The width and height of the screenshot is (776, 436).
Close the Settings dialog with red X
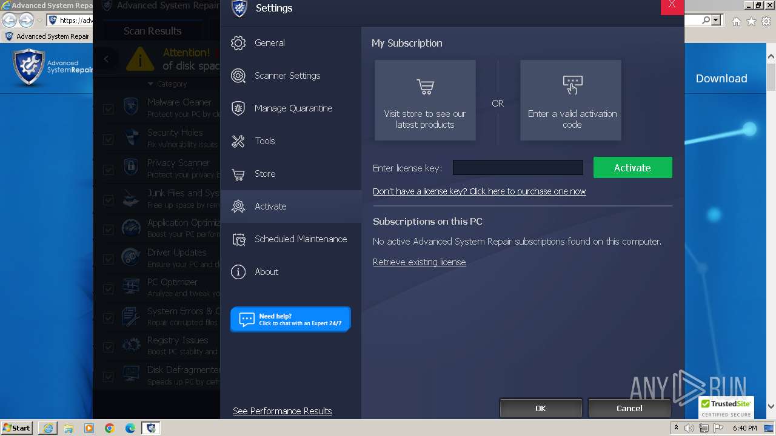coord(672,5)
